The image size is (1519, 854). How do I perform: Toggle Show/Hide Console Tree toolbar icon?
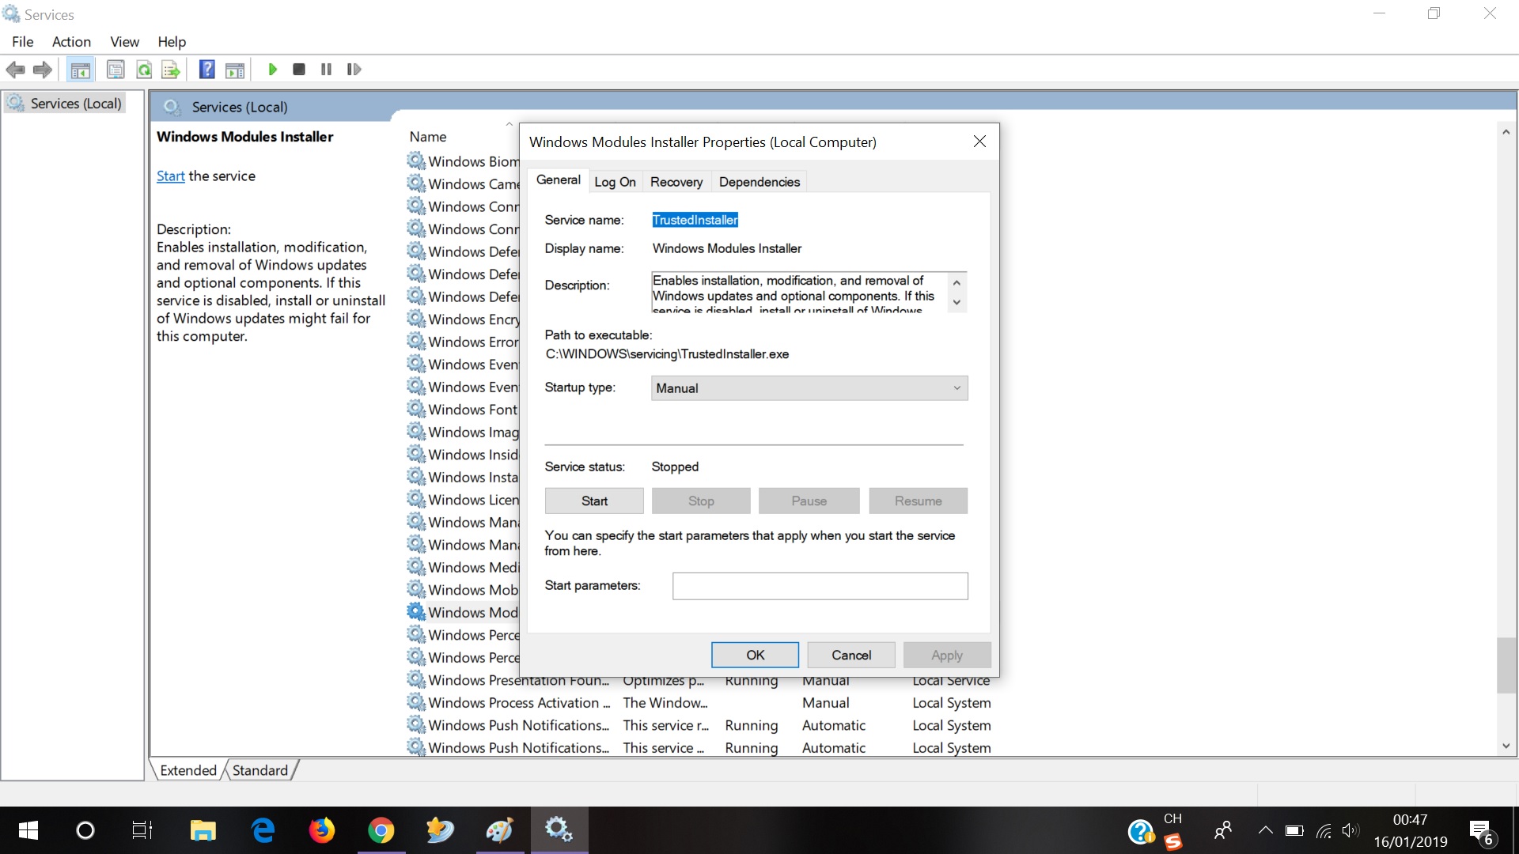[x=81, y=70]
